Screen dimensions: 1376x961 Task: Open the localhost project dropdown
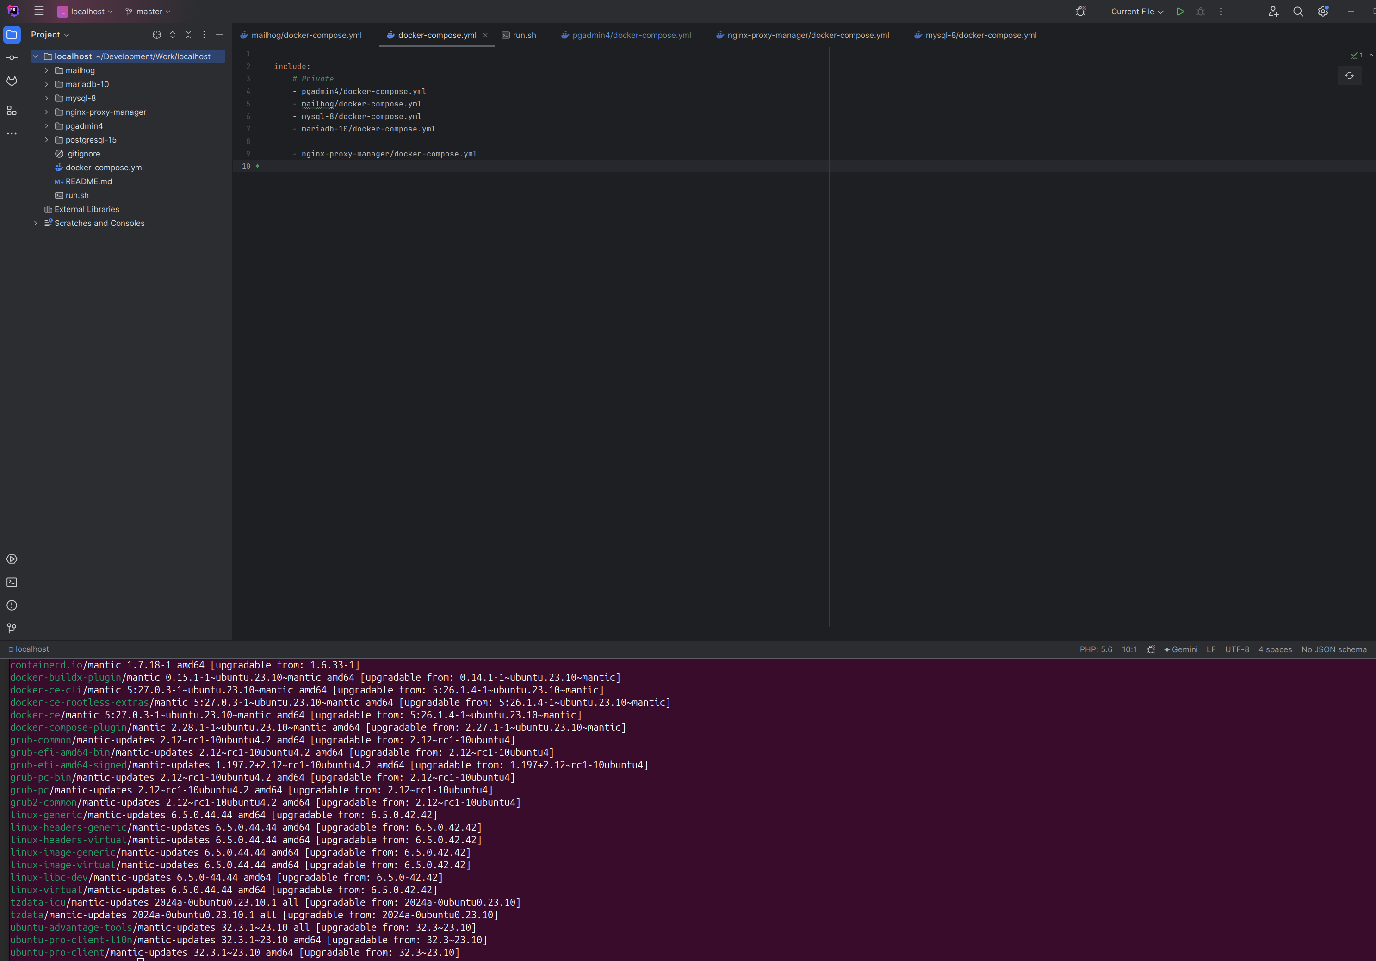click(85, 12)
